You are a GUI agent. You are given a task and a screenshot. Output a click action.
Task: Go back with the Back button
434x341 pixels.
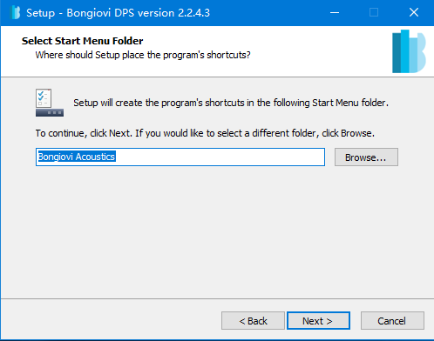pos(253,321)
